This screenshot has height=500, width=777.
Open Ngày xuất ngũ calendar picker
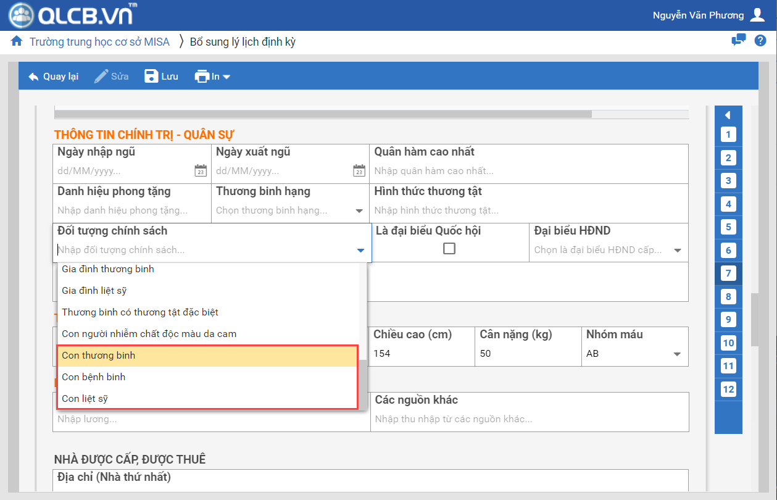(359, 171)
